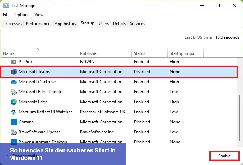Select the PicPick camera icon
The height and width of the screenshot is (165, 243).
pyautogui.click(x=14, y=62)
